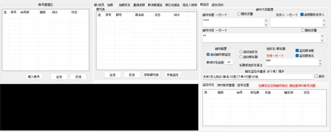
Task: Click QQ号 column header in monitor status table
Action: (240, 93)
